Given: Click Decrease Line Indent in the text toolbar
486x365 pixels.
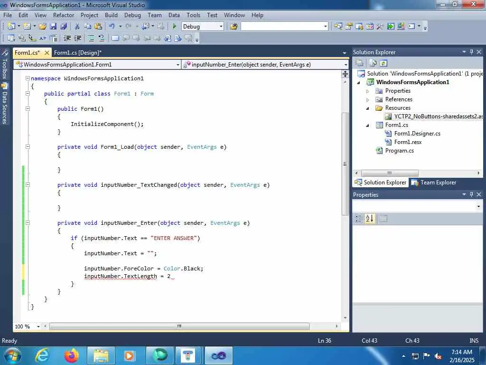Looking at the screenshot, I should [67, 38].
